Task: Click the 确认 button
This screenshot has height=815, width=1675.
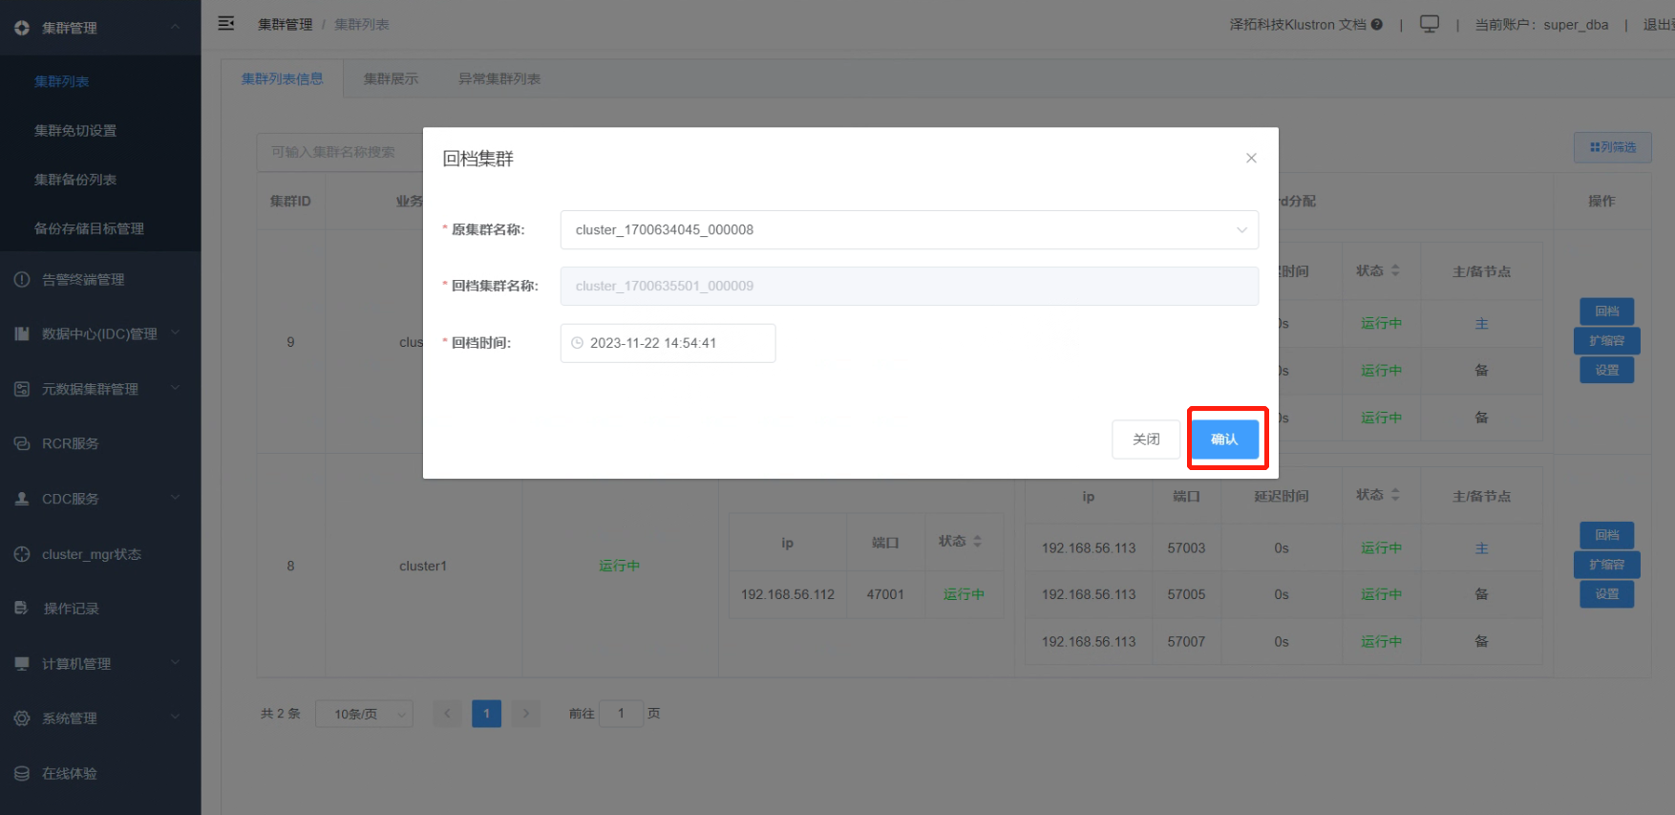Action: tap(1224, 440)
